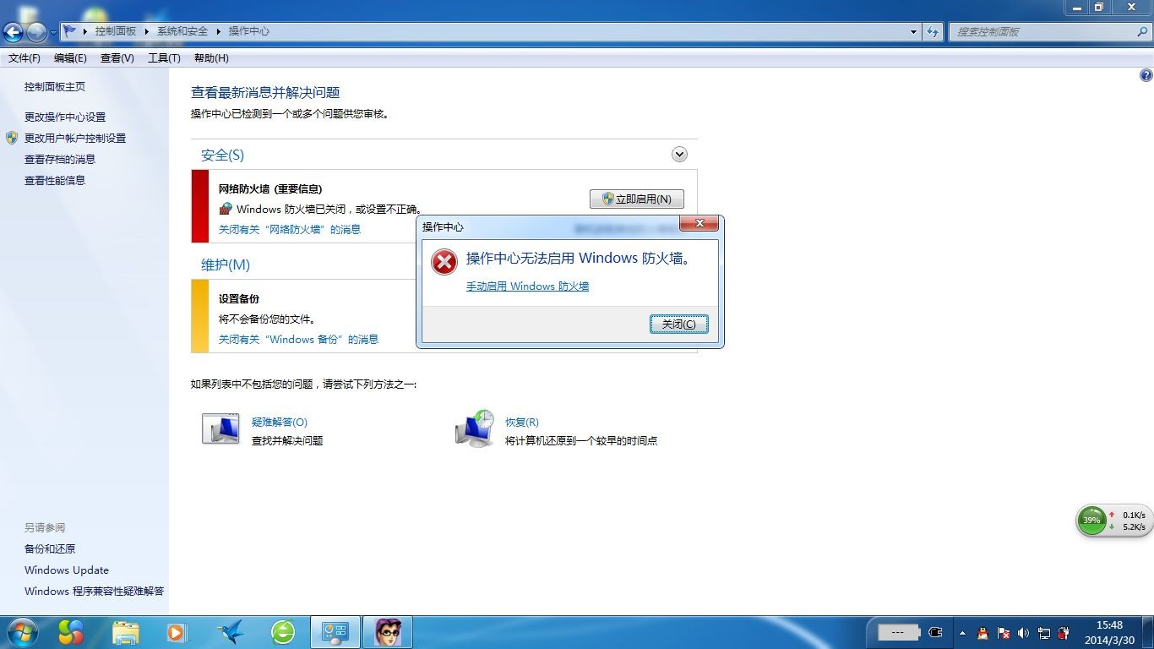Open the colorful pinwheel browser taskbar icon
The width and height of the screenshot is (1154, 649).
click(x=72, y=632)
